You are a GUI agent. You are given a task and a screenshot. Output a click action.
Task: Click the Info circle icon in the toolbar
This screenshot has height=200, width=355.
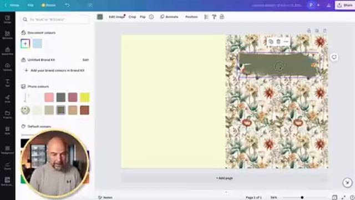pos(151,17)
